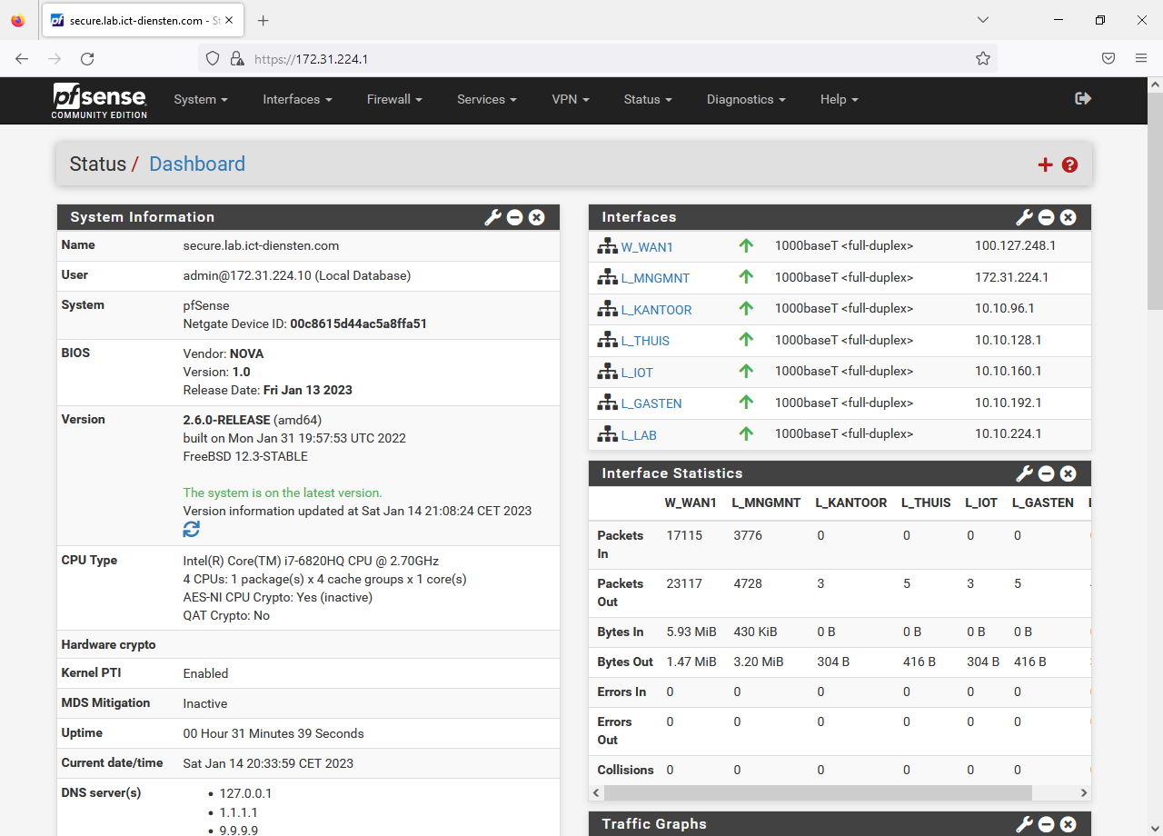This screenshot has width=1163, height=836.
Task: Minimize the Interface Statistics widget
Action: 1047,473
